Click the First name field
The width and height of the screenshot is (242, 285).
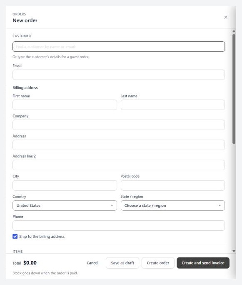click(65, 105)
